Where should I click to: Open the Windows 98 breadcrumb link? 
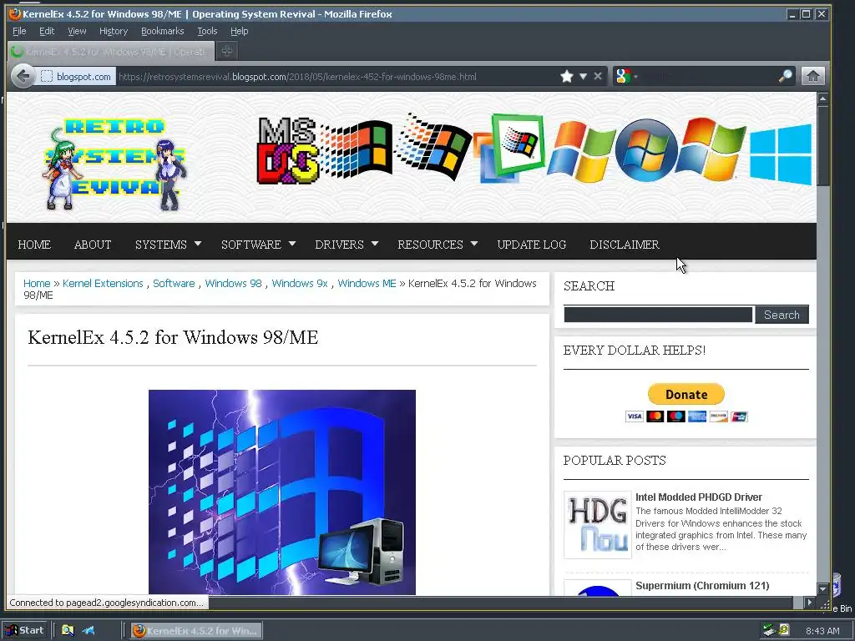tap(234, 284)
